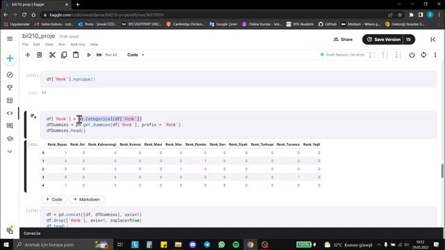Open Code brackets icon in sidebar
This screenshot has width=445, height=250.
(10, 113)
